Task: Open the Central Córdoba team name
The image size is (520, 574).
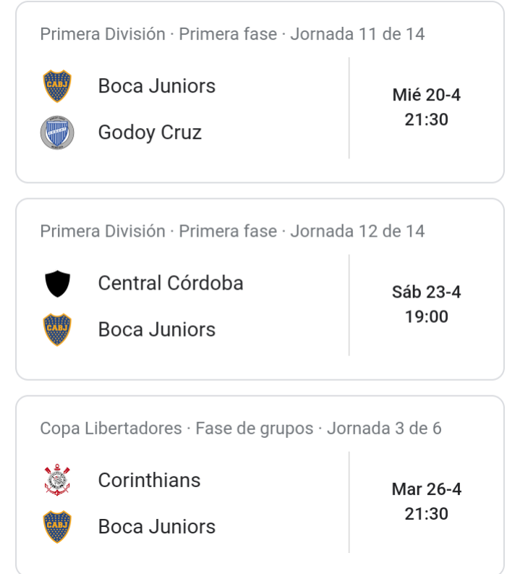Action: pos(171,283)
